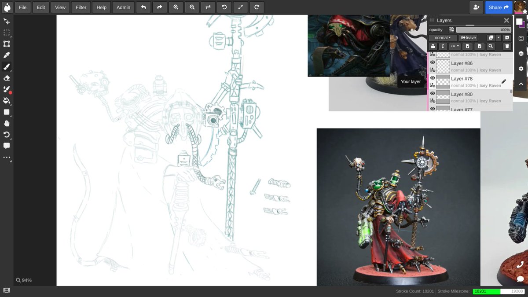Collapse the right sidebar with the chevron
The height and width of the screenshot is (297, 528).
521,84
